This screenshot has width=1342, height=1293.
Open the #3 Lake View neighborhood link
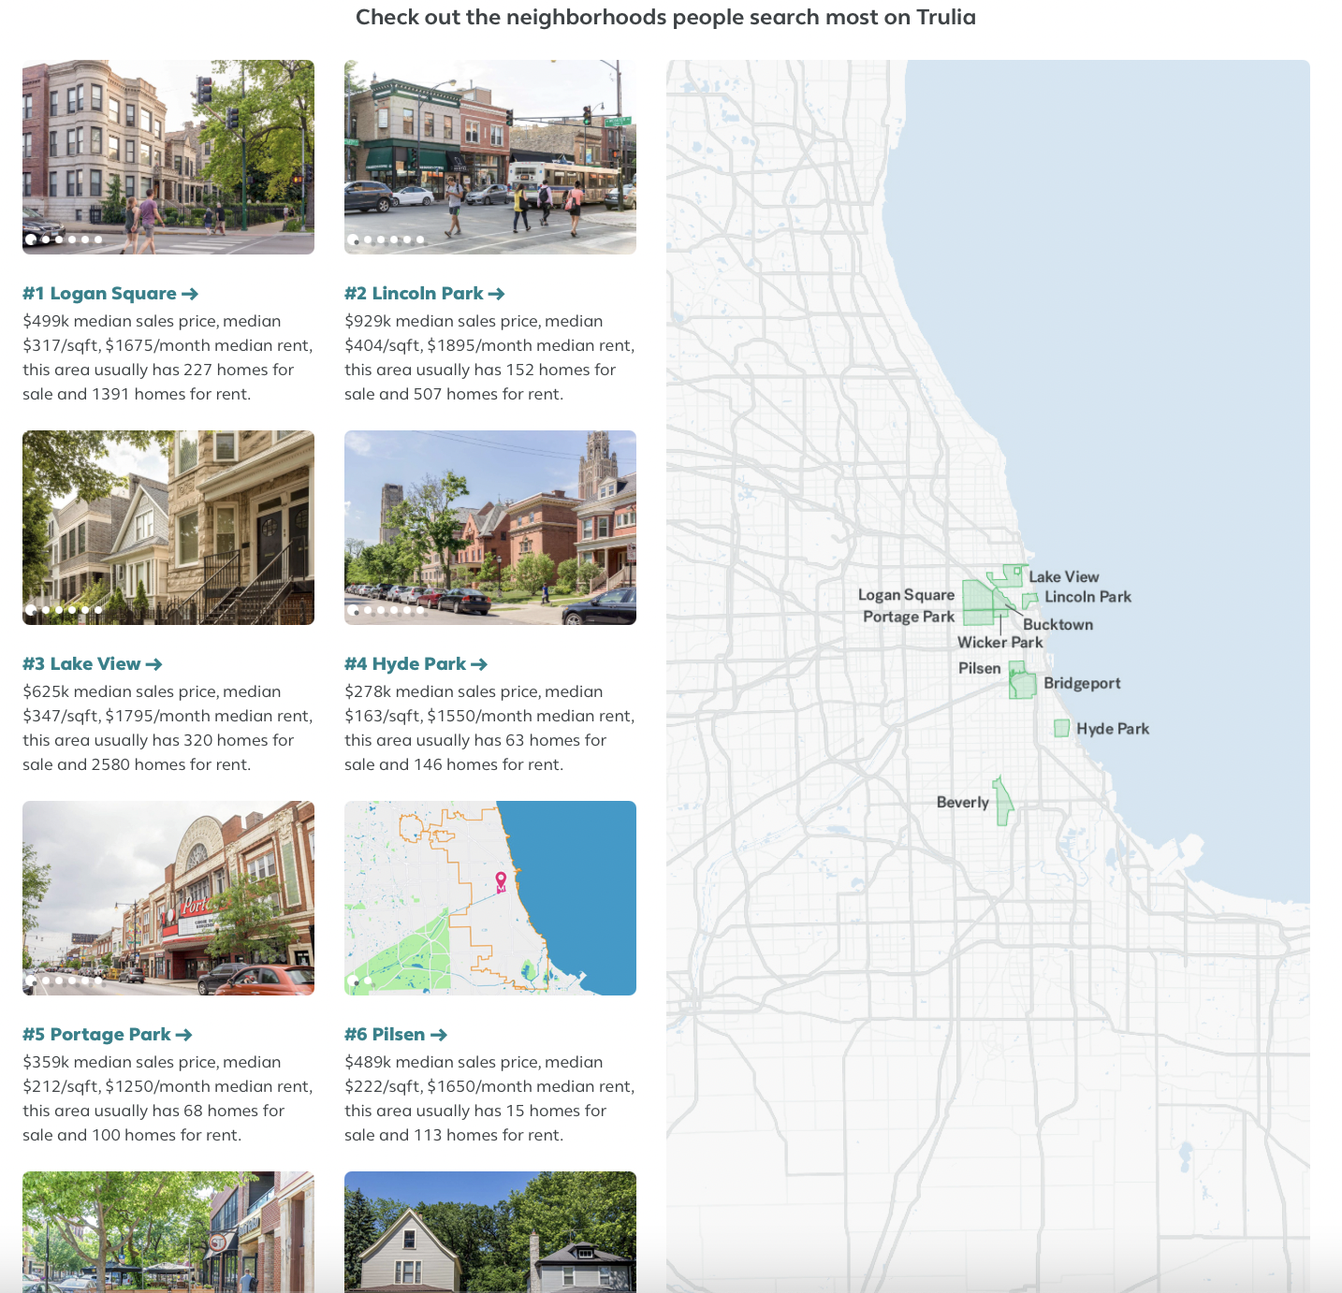[x=93, y=664]
